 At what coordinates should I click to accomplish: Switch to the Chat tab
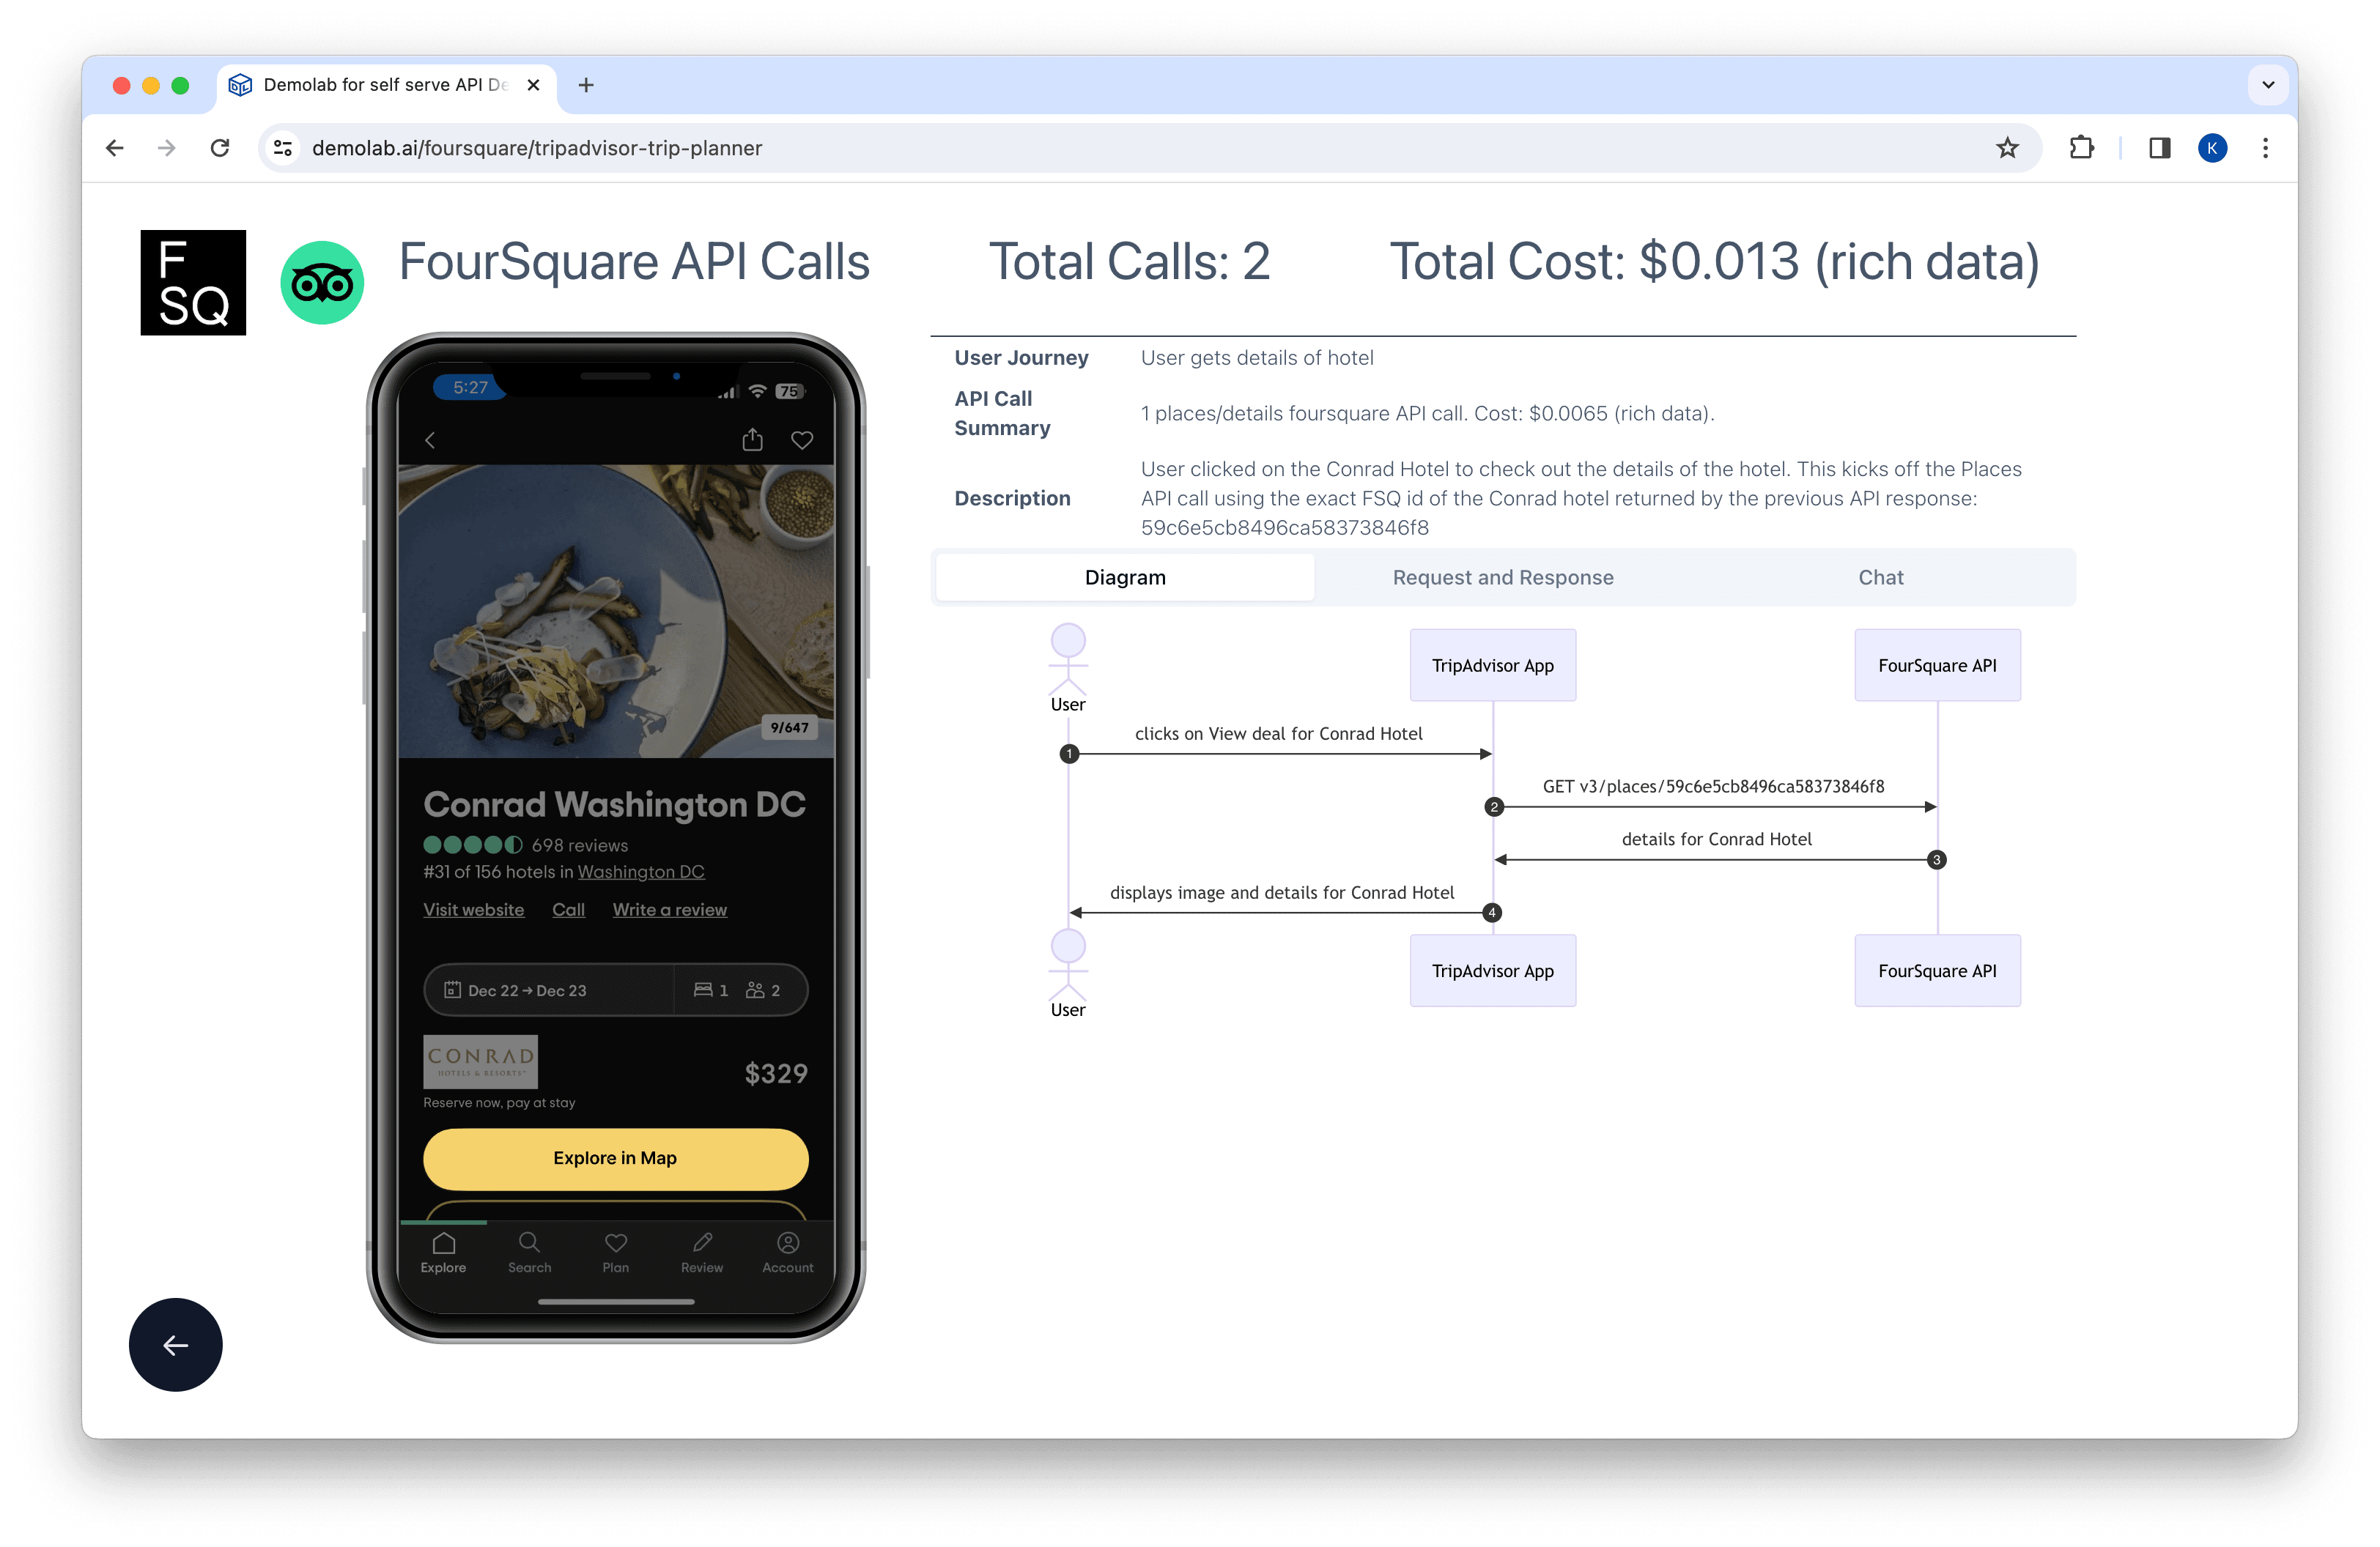[x=1880, y=576]
